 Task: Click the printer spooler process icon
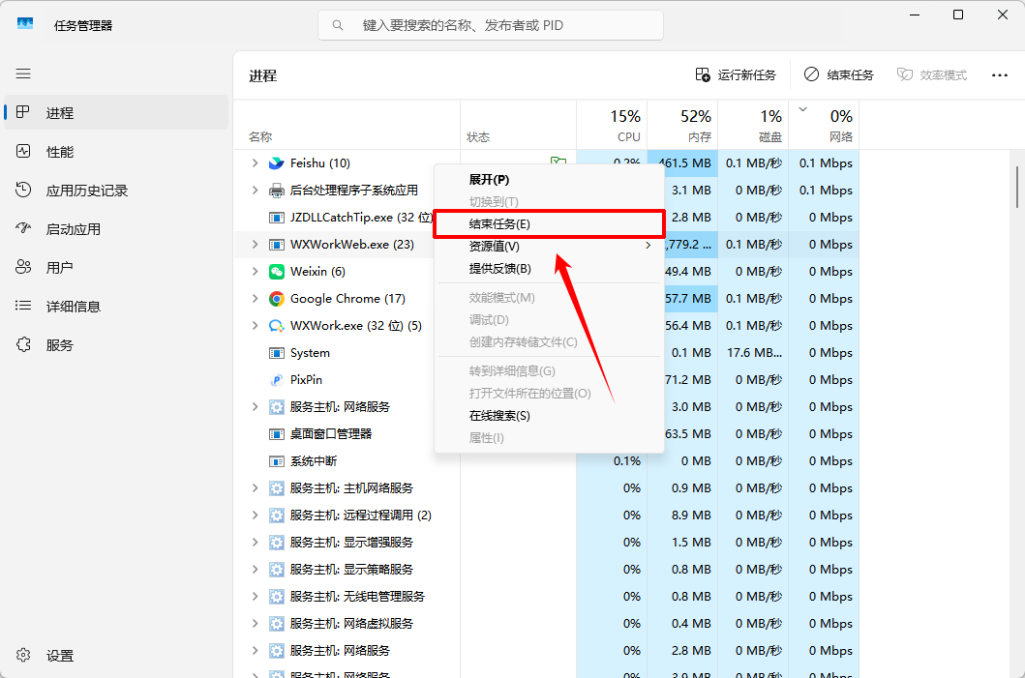(277, 191)
